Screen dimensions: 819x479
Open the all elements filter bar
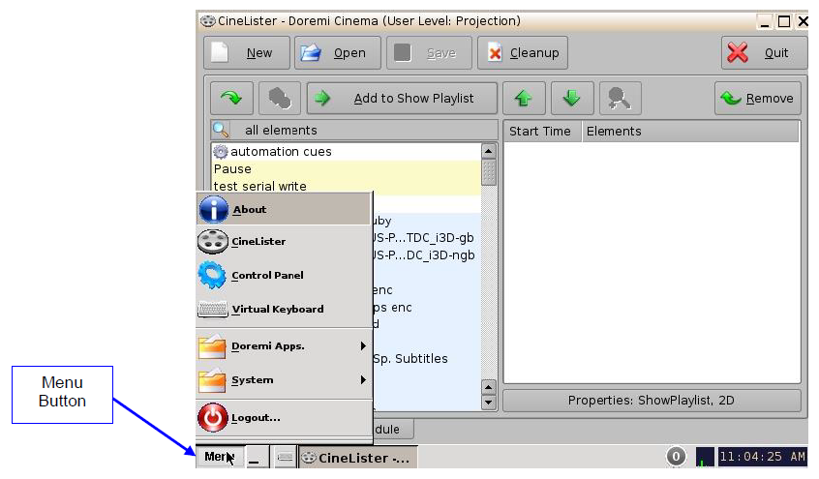(354, 130)
